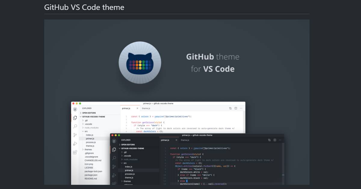Open package.json in light window explorer

pos(91,175)
